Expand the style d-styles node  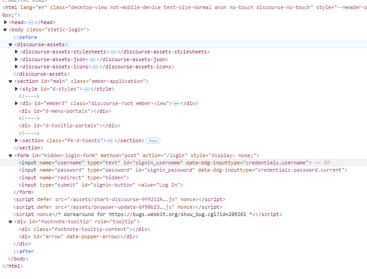(16, 89)
